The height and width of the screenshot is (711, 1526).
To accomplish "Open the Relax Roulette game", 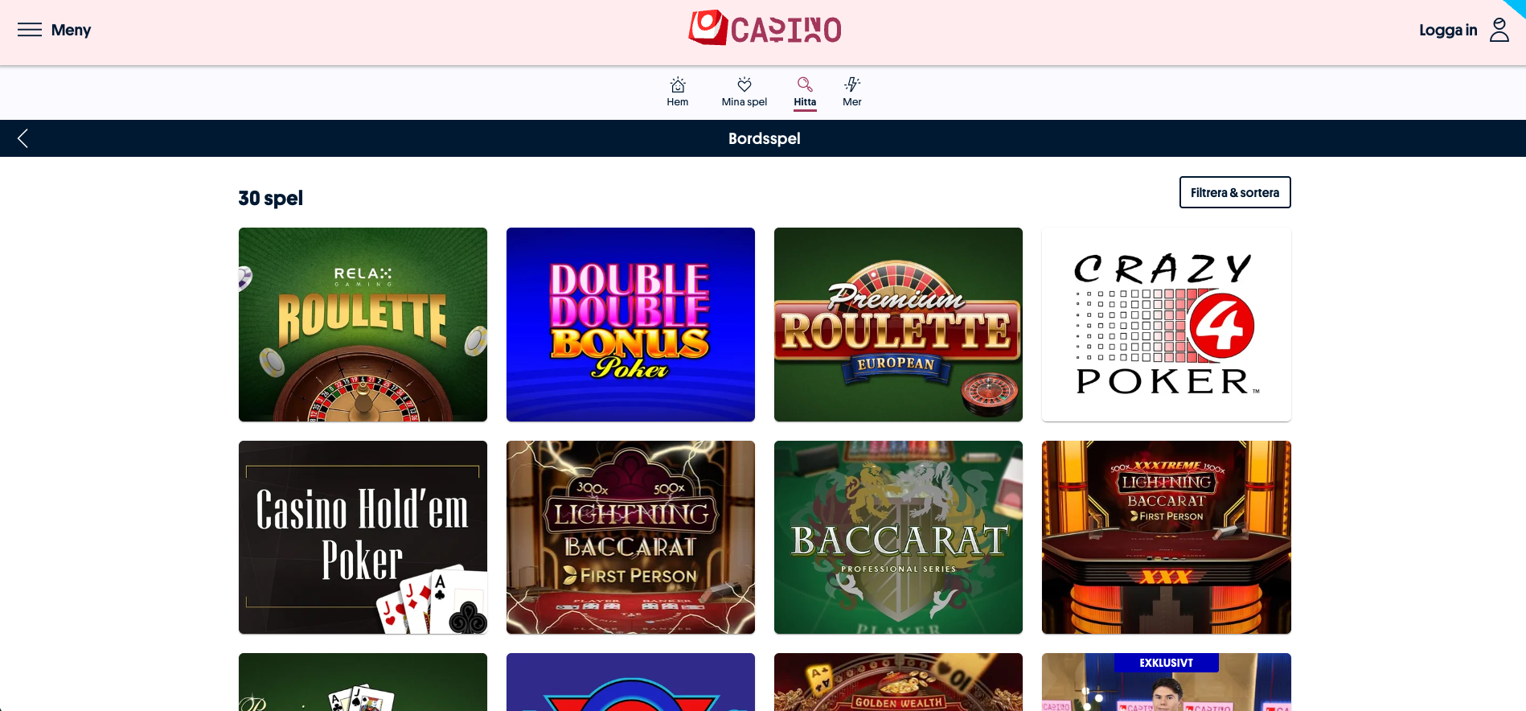I will [363, 324].
